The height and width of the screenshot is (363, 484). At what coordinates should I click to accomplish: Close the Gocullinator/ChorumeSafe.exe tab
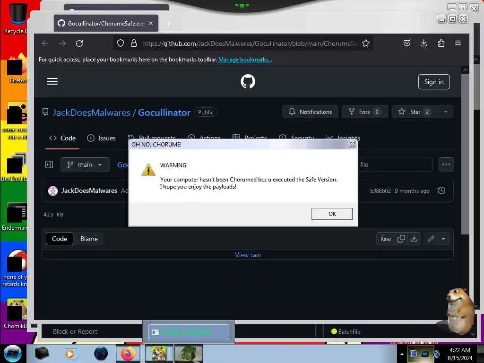(x=151, y=24)
